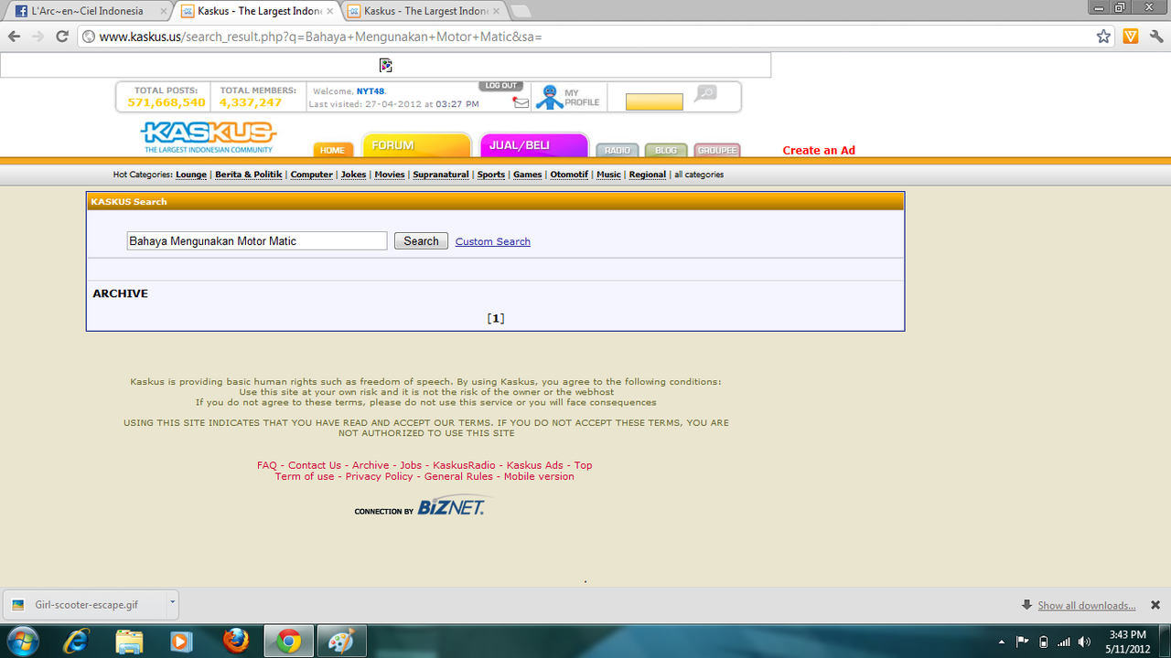
Task: Reload the page with refresh icon
Action: click(62, 37)
